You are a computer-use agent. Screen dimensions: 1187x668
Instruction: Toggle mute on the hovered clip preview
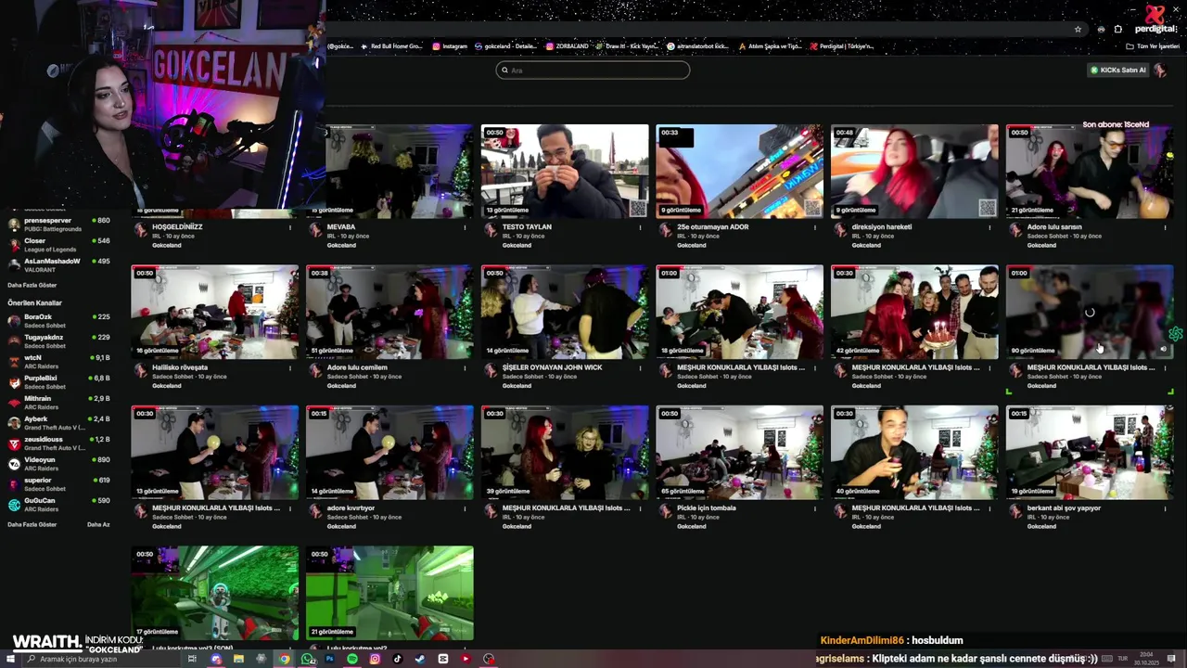click(1164, 350)
